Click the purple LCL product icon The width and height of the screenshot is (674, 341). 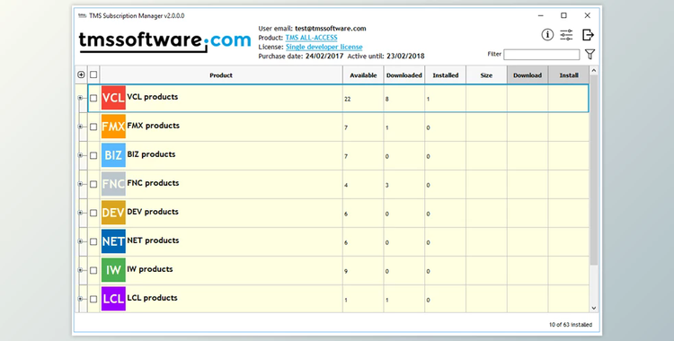113,299
